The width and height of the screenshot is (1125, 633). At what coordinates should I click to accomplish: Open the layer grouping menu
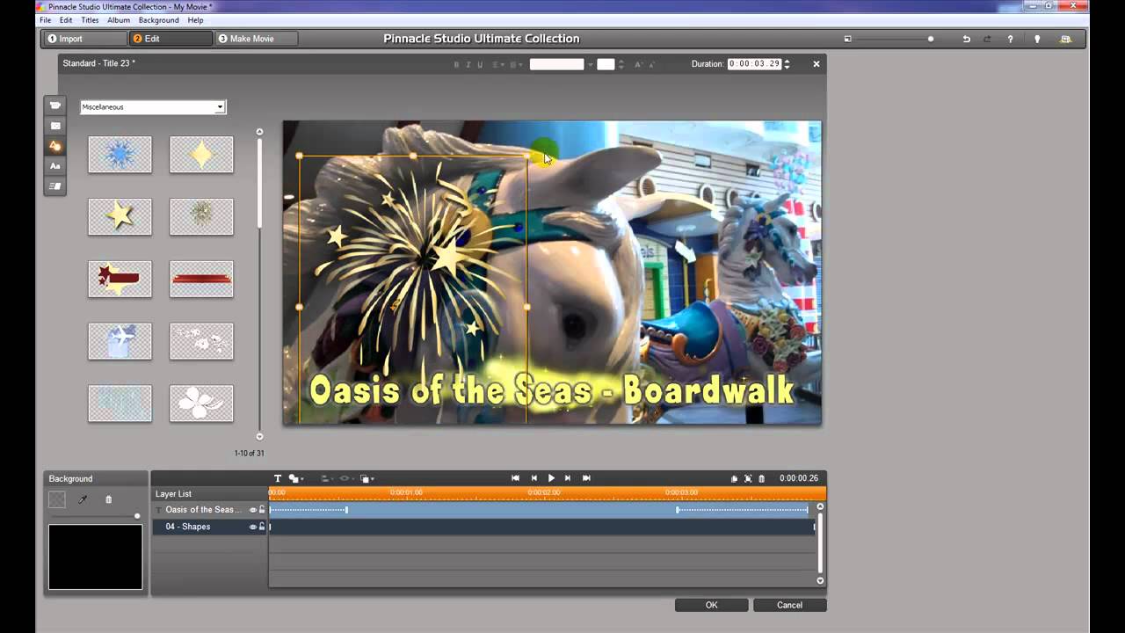pos(345,478)
